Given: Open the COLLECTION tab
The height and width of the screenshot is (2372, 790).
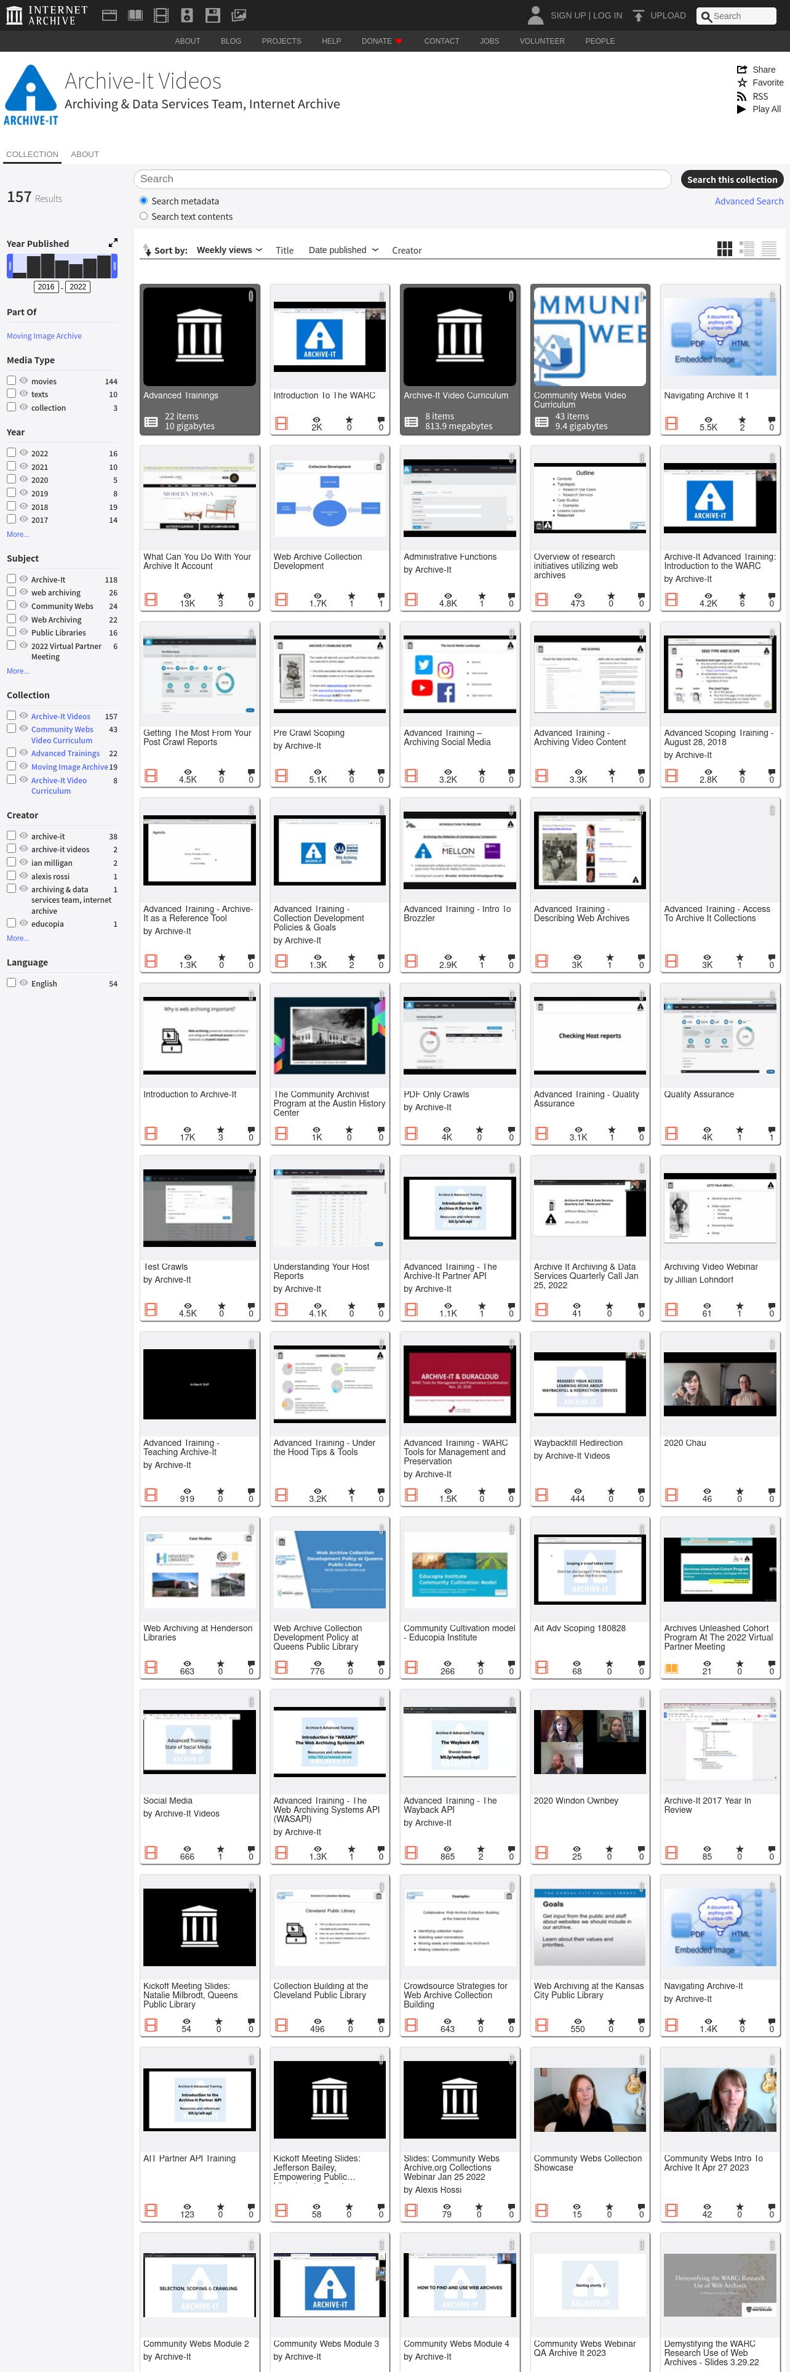Looking at the screenshot, I should click(32, 154).
